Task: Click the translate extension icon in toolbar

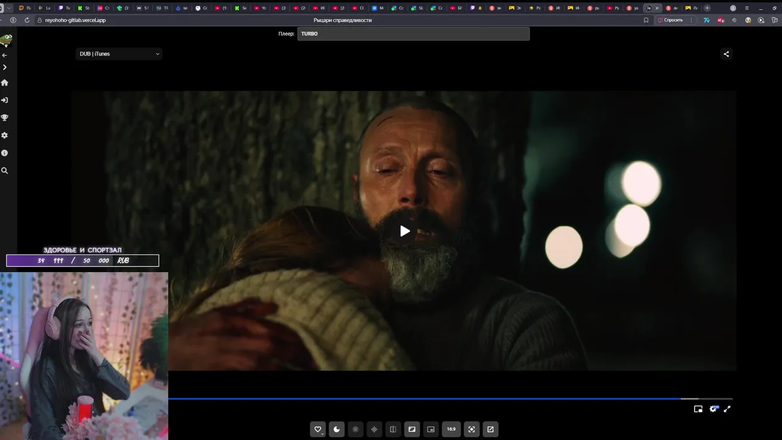Action: pyautogui.click(x=707, y=20)
